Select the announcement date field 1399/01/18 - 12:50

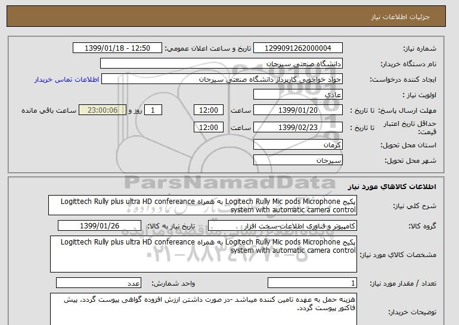tap(117, 48)
